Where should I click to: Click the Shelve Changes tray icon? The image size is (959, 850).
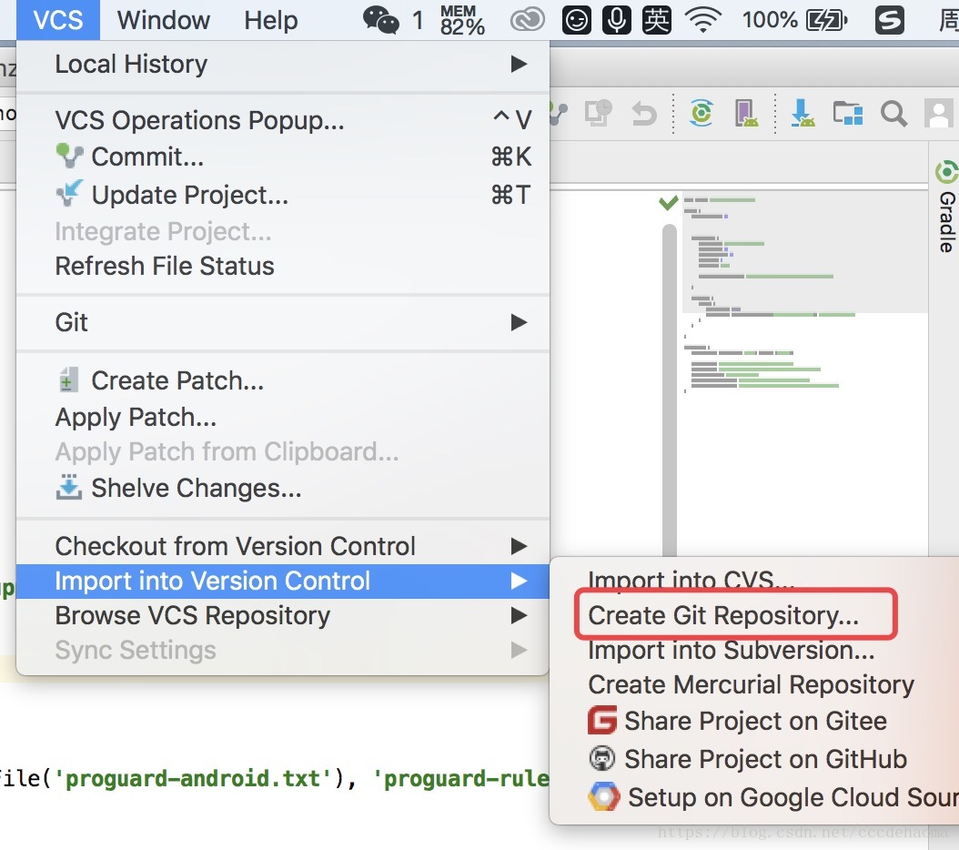(68, 487)
